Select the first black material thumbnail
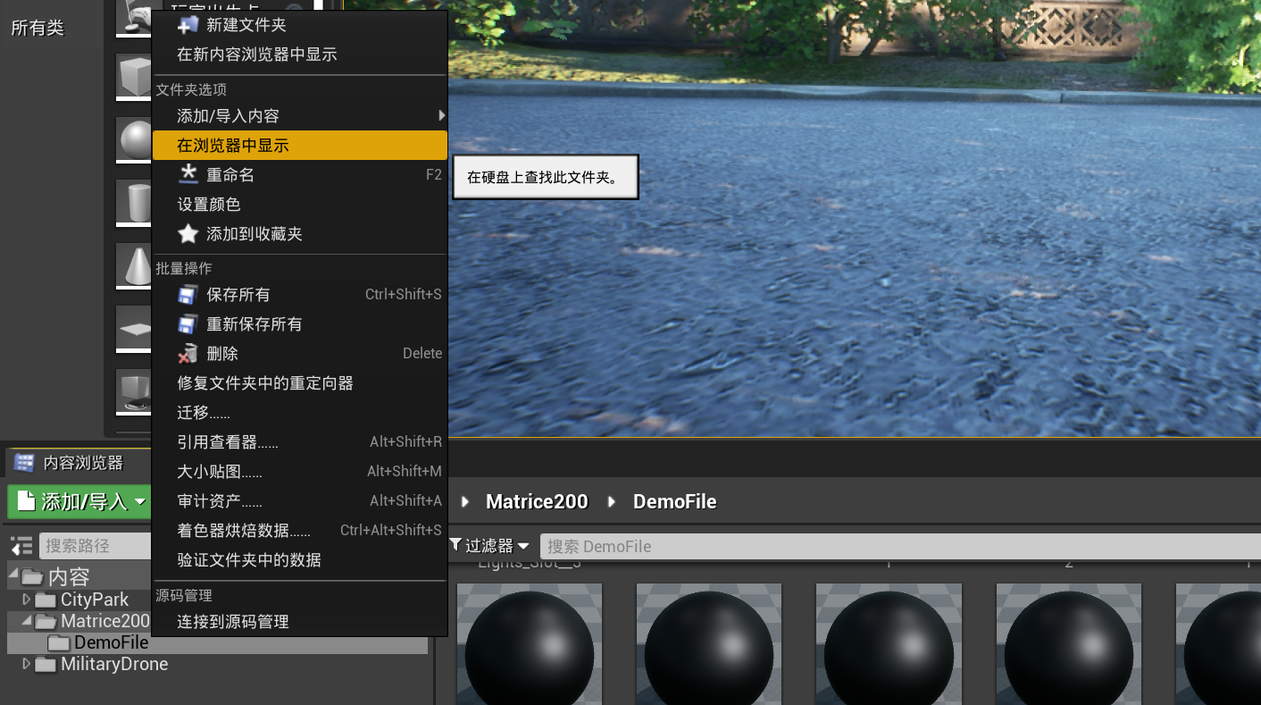Screen dimensions: 1261x705 pyautogui.click(x=530, y=643)
